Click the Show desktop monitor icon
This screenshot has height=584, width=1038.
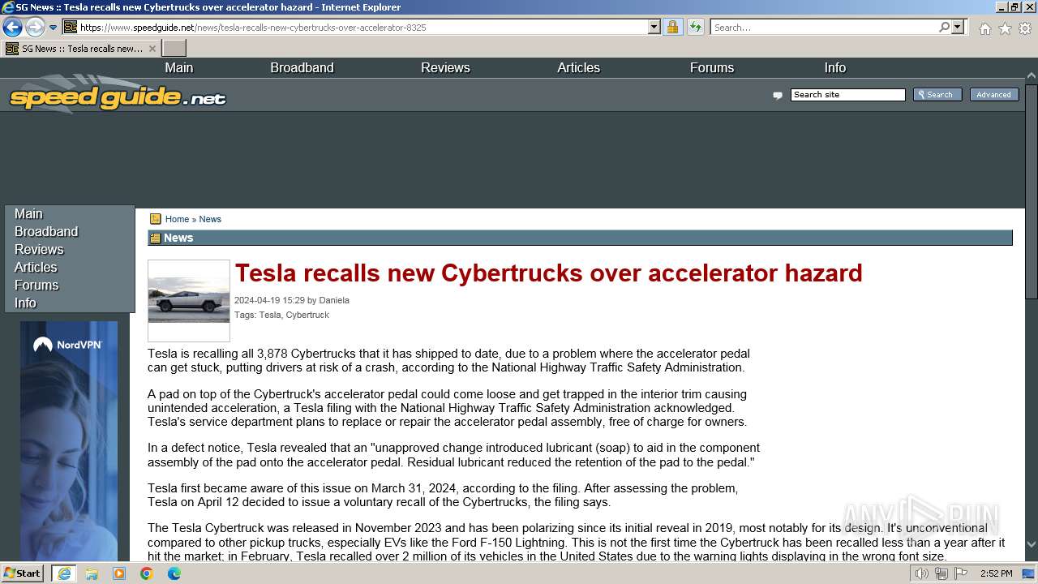[x=1029, y=573]
